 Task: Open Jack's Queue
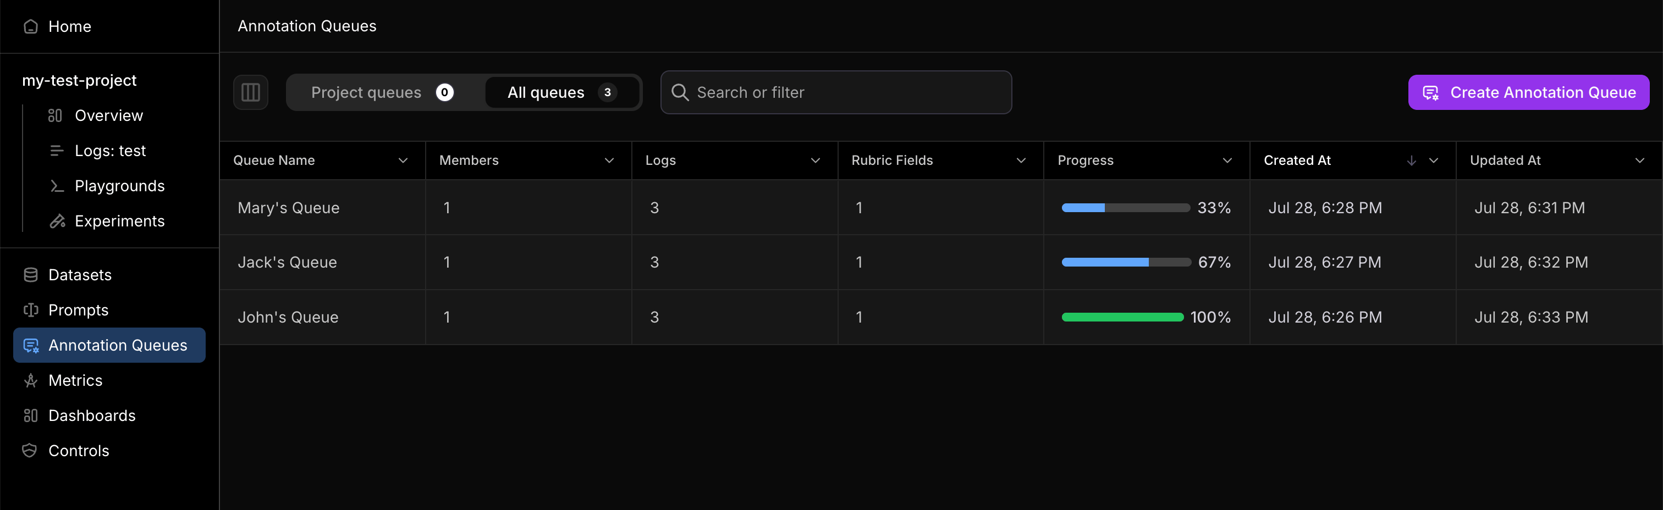click(x=287, y=262)
